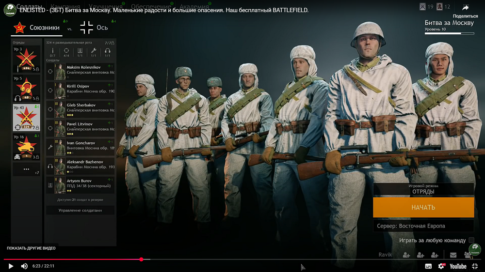Screen dimensions: 485x272
Task: Exit fullscreen mode
Action: (x=475, y=266)
